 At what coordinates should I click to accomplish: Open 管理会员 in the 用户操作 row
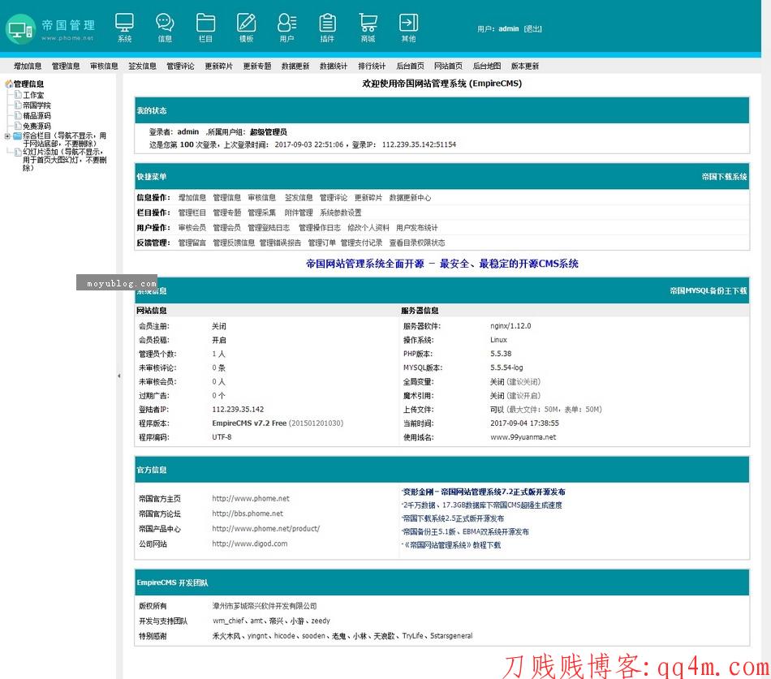[x=227, y=228]
